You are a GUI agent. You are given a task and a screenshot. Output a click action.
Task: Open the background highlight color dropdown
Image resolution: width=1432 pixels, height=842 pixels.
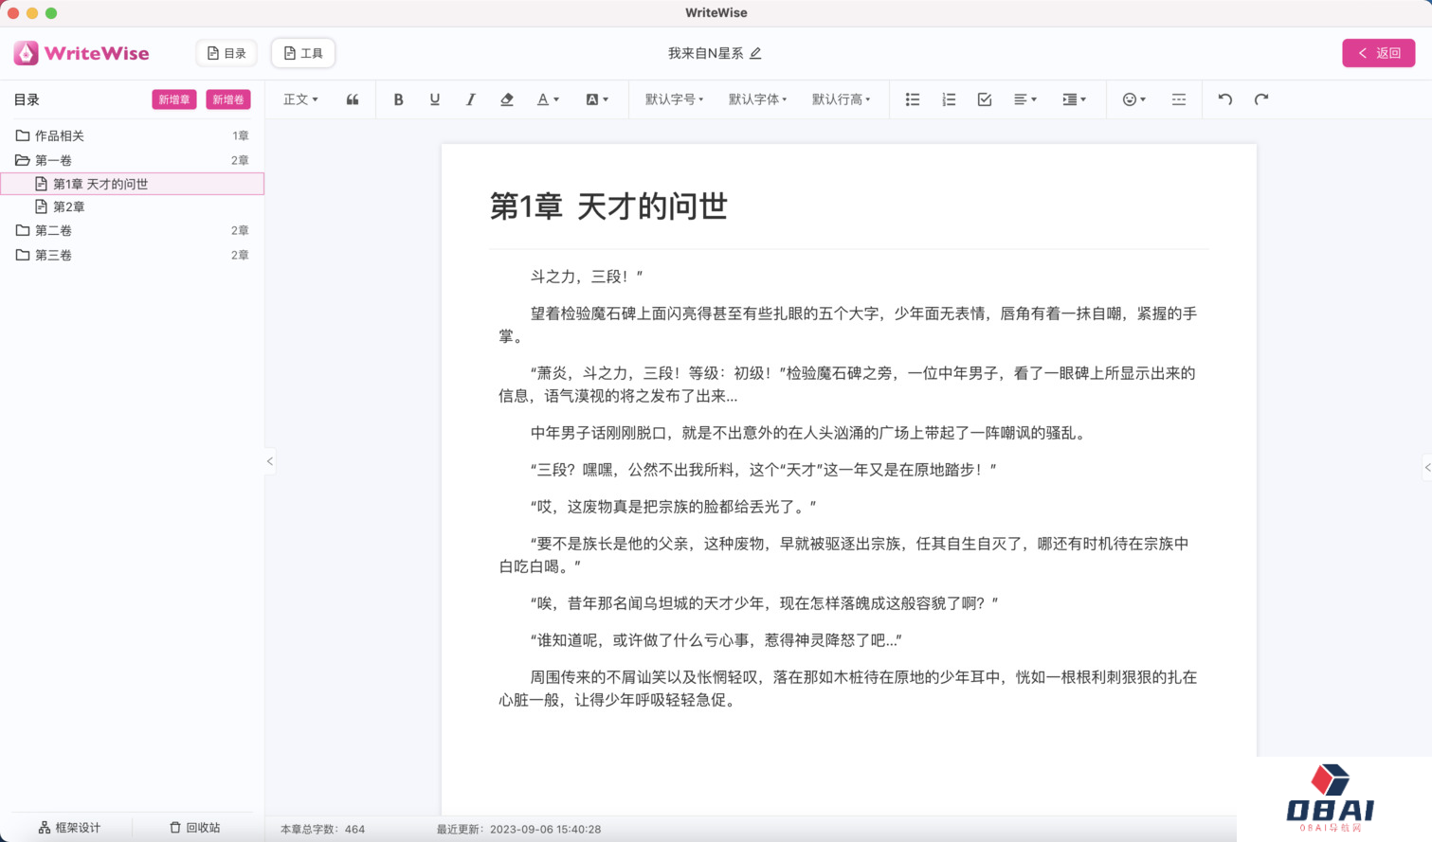597,99
